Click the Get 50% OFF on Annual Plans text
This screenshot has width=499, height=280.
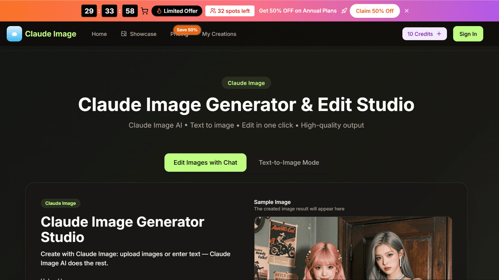[x=298, y=11]
